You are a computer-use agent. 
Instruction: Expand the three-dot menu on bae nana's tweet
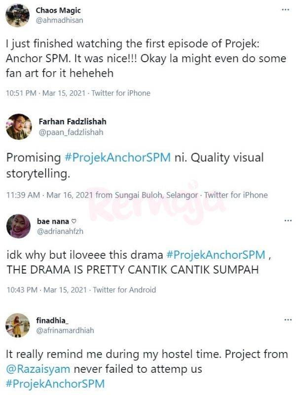pos(286,221)
